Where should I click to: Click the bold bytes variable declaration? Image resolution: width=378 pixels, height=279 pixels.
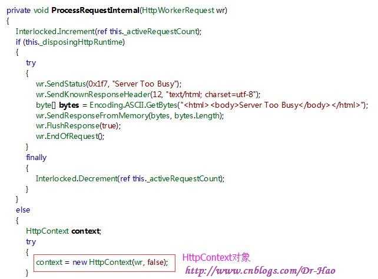pyautogui.click(x=69, y=105)
